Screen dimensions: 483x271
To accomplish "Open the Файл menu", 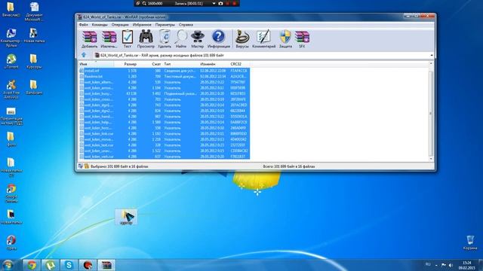I will pos(83,25).
